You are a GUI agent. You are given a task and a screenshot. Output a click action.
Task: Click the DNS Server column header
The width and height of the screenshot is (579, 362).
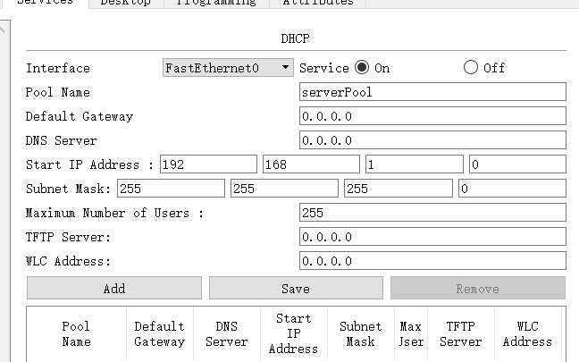tap(227, 334)
